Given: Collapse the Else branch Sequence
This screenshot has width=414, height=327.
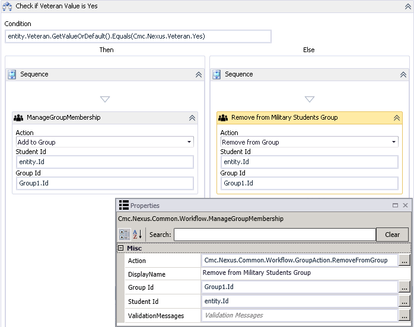Looking at the screenshot, I should pos(403,75).
